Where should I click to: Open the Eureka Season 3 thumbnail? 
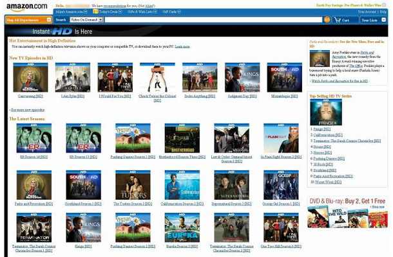coord(182,227)
